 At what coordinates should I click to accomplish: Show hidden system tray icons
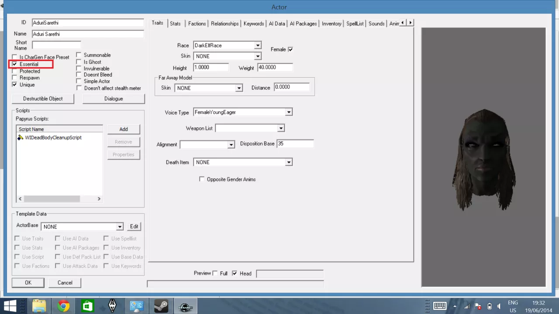pyautogui.click(x=455, y=306)
